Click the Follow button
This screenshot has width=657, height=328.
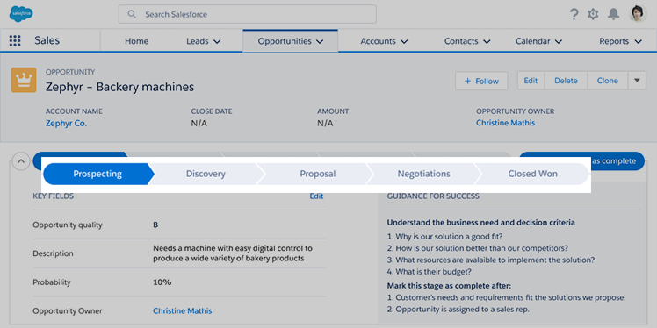[x=481, y=81]
